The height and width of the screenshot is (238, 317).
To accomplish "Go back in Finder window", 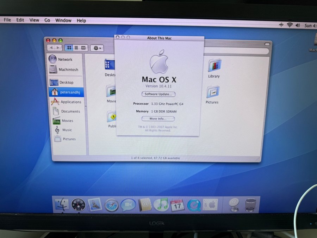I will 51,48.
